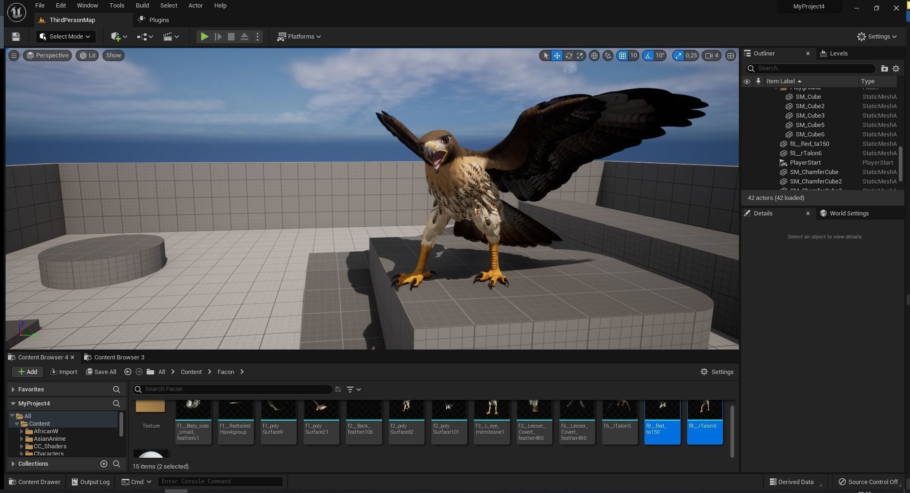The height and width of the screenshot is (493, 910).
Task: Open the File menu
Action: coord(40,6)
